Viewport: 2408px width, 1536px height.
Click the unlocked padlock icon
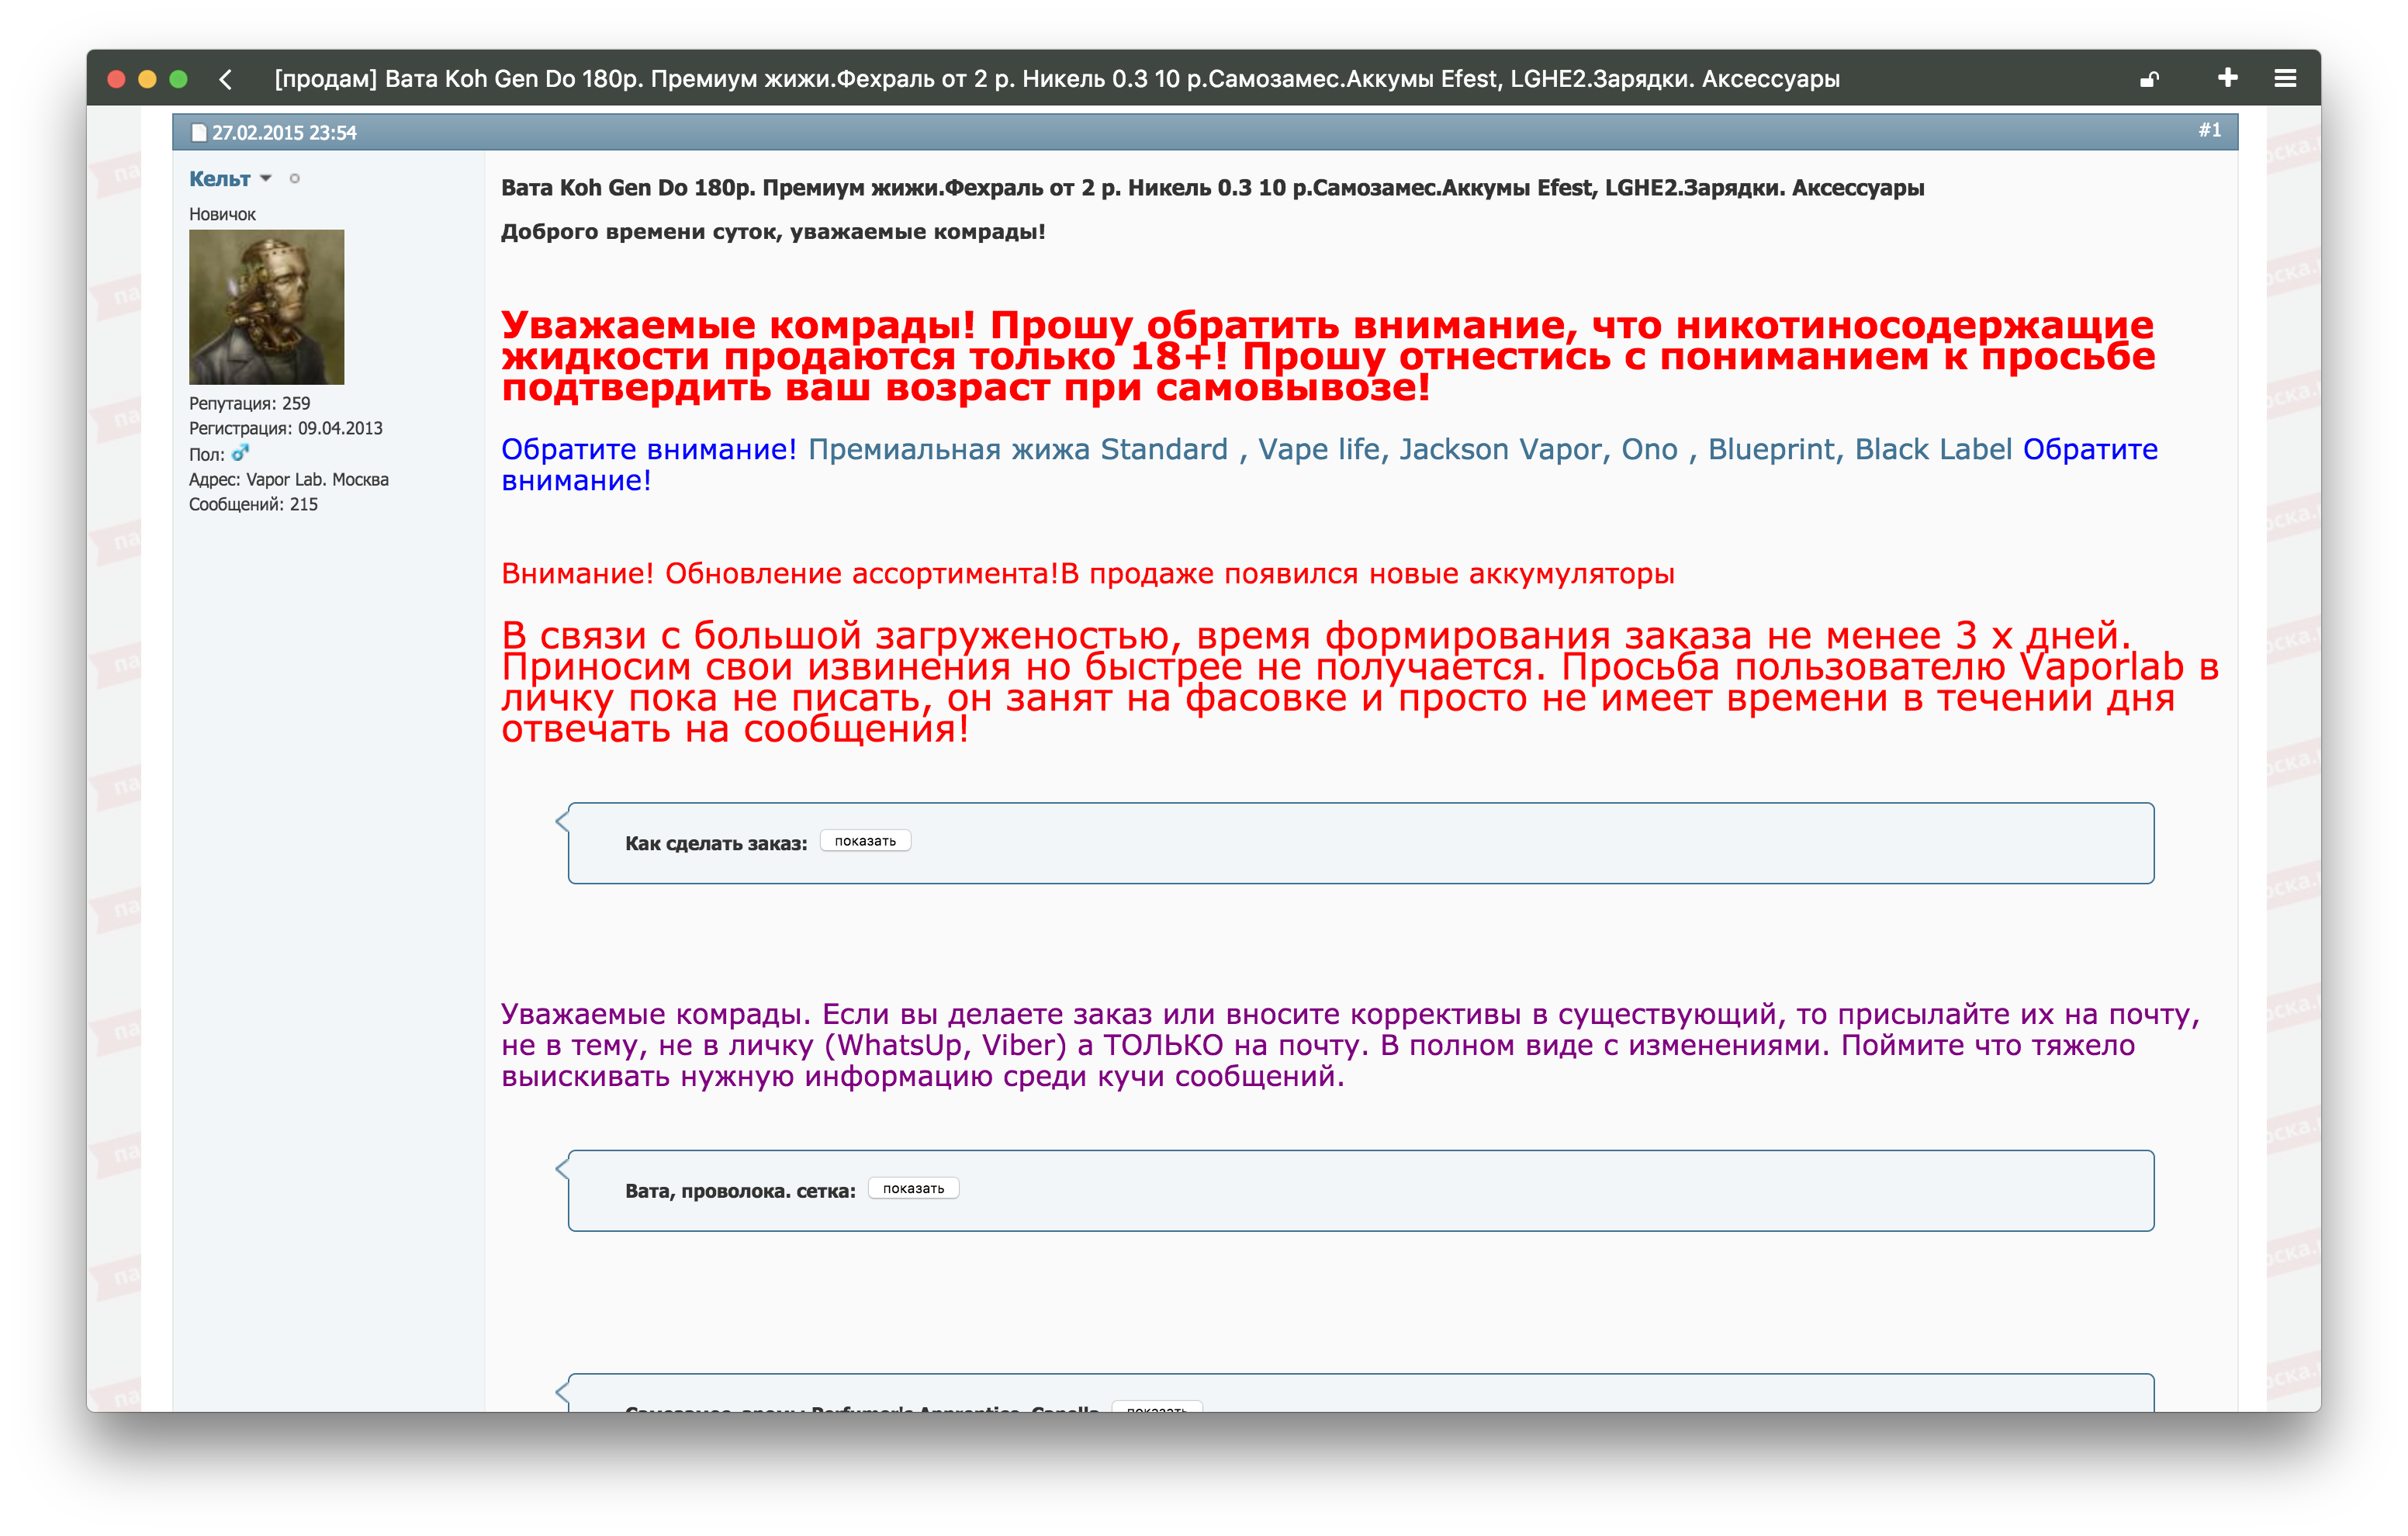[x=2149, y=79]
